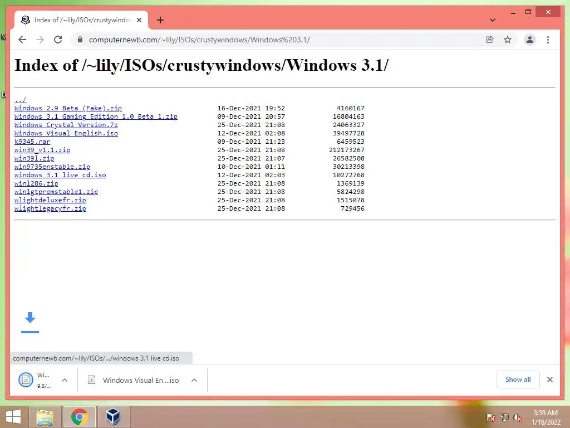Bookmark this page with the star
570x428 pixels.
coord(508,40)
